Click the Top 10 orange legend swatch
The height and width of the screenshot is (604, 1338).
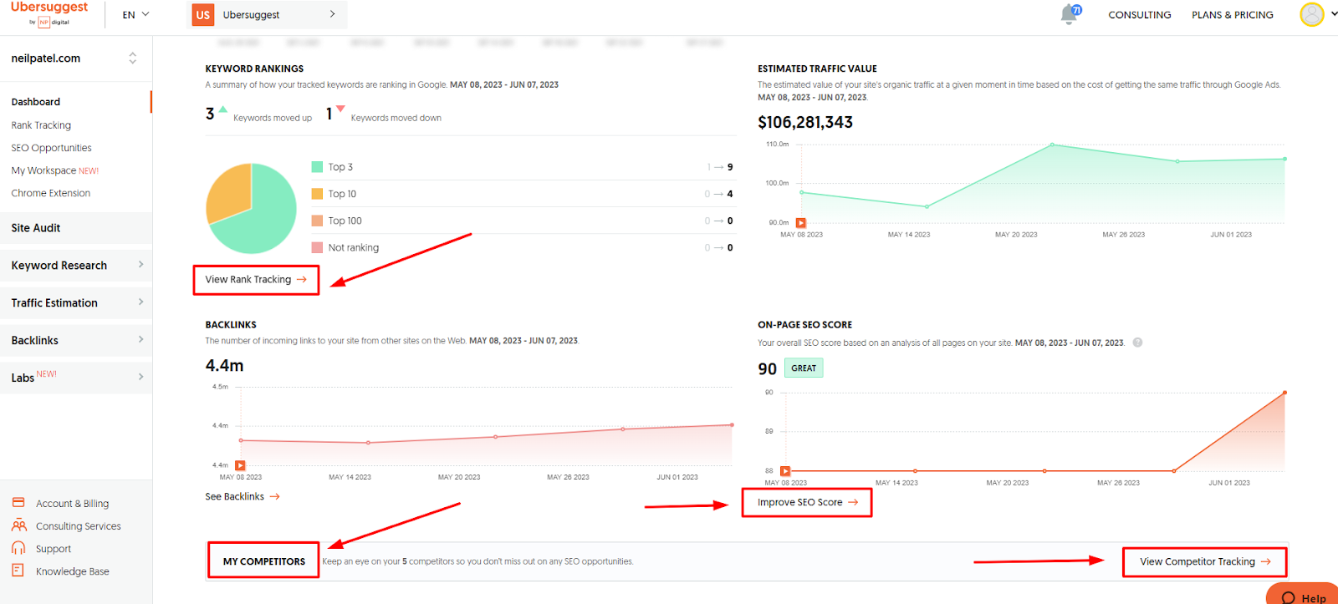click(x=317, y=194)
